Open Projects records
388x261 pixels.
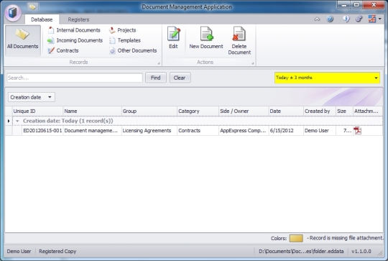pos(122,30)
